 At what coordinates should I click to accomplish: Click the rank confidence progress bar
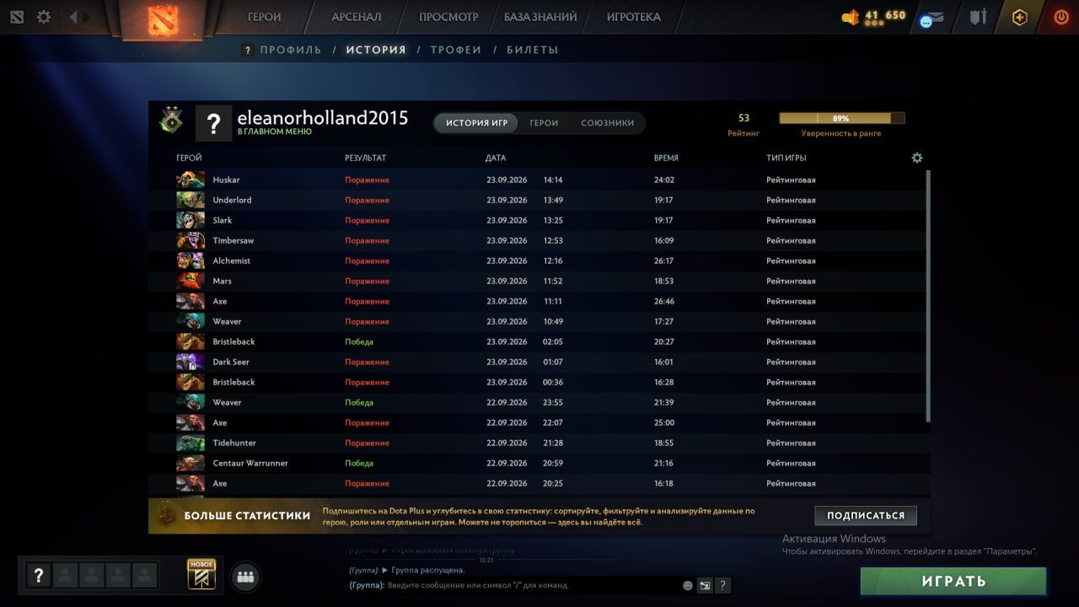tap(841, 119)
